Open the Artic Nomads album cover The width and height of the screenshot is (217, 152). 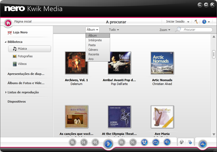162,63
